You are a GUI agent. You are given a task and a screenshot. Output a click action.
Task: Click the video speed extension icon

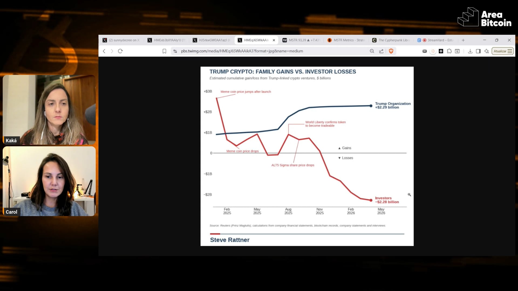pos(425,51)
